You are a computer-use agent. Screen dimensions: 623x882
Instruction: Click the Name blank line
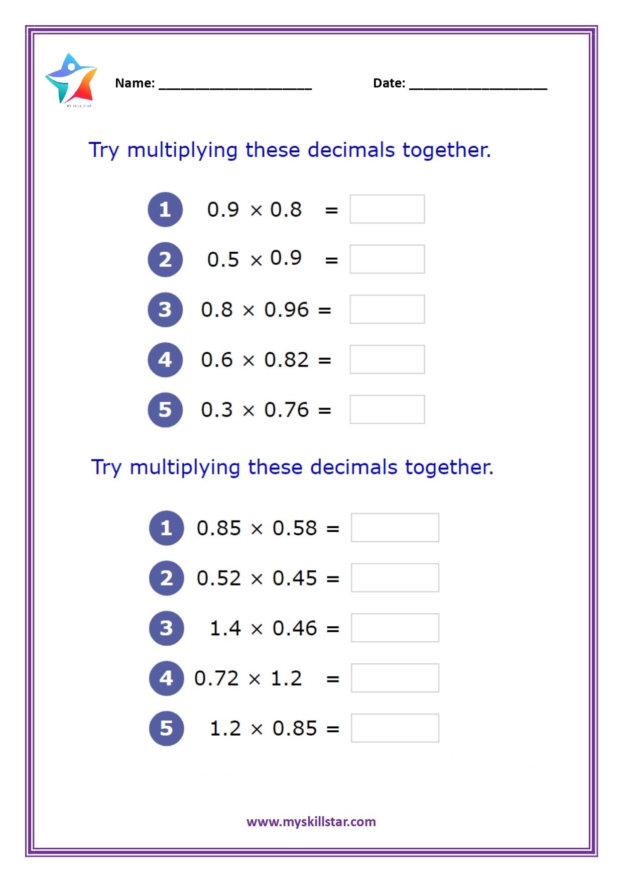click(235, 84)
